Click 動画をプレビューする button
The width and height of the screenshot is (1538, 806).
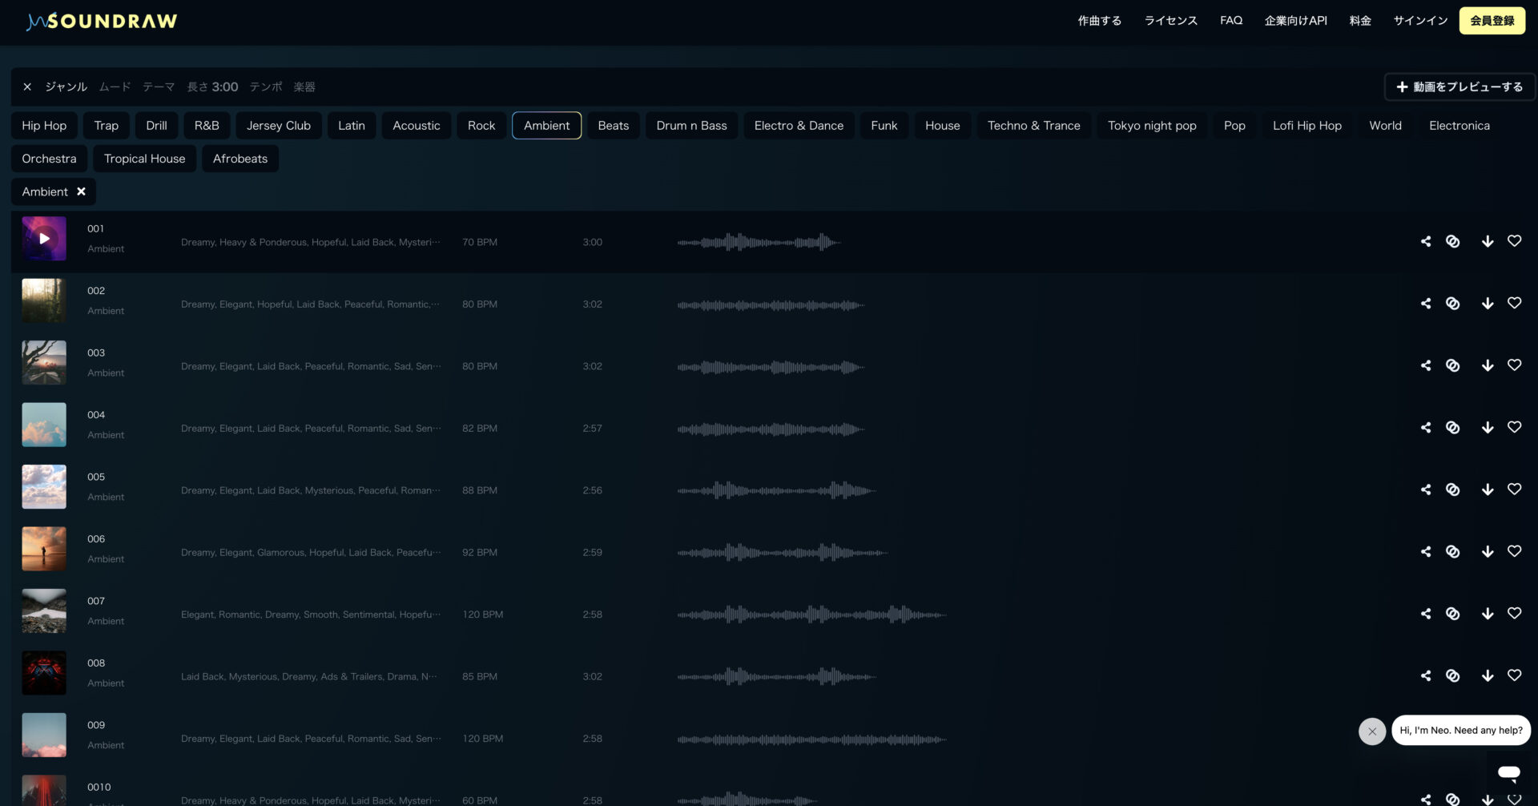[1459, 87]
